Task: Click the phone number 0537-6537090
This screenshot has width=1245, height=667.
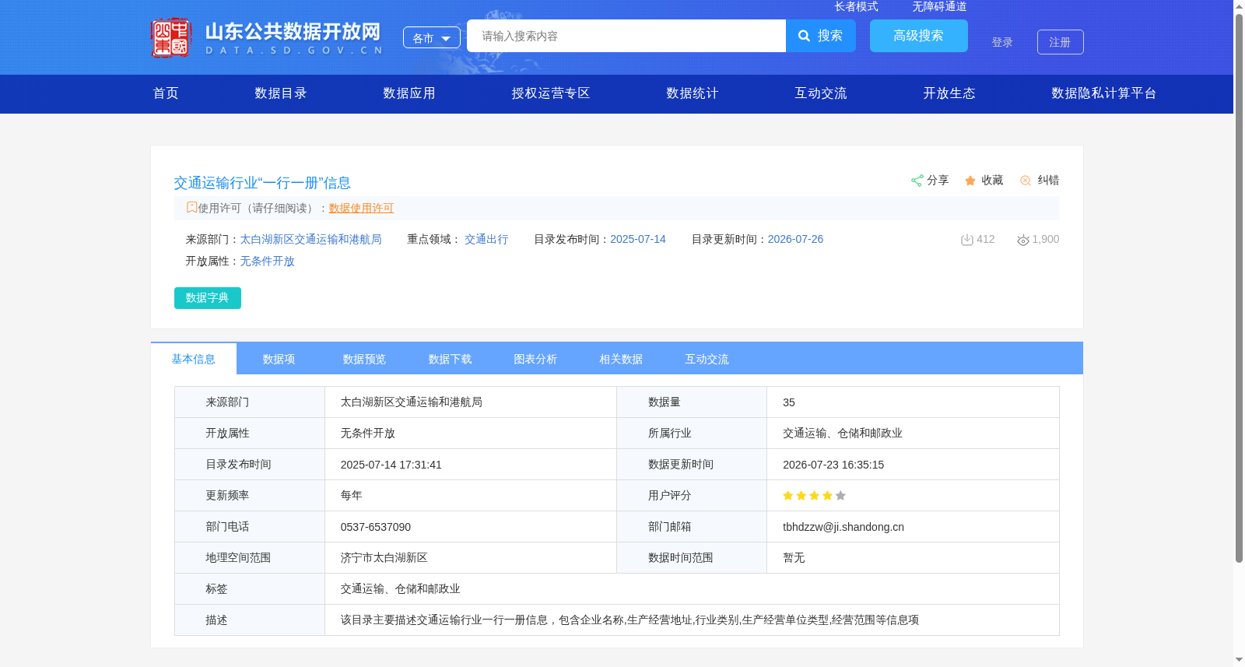Action: 376,527
